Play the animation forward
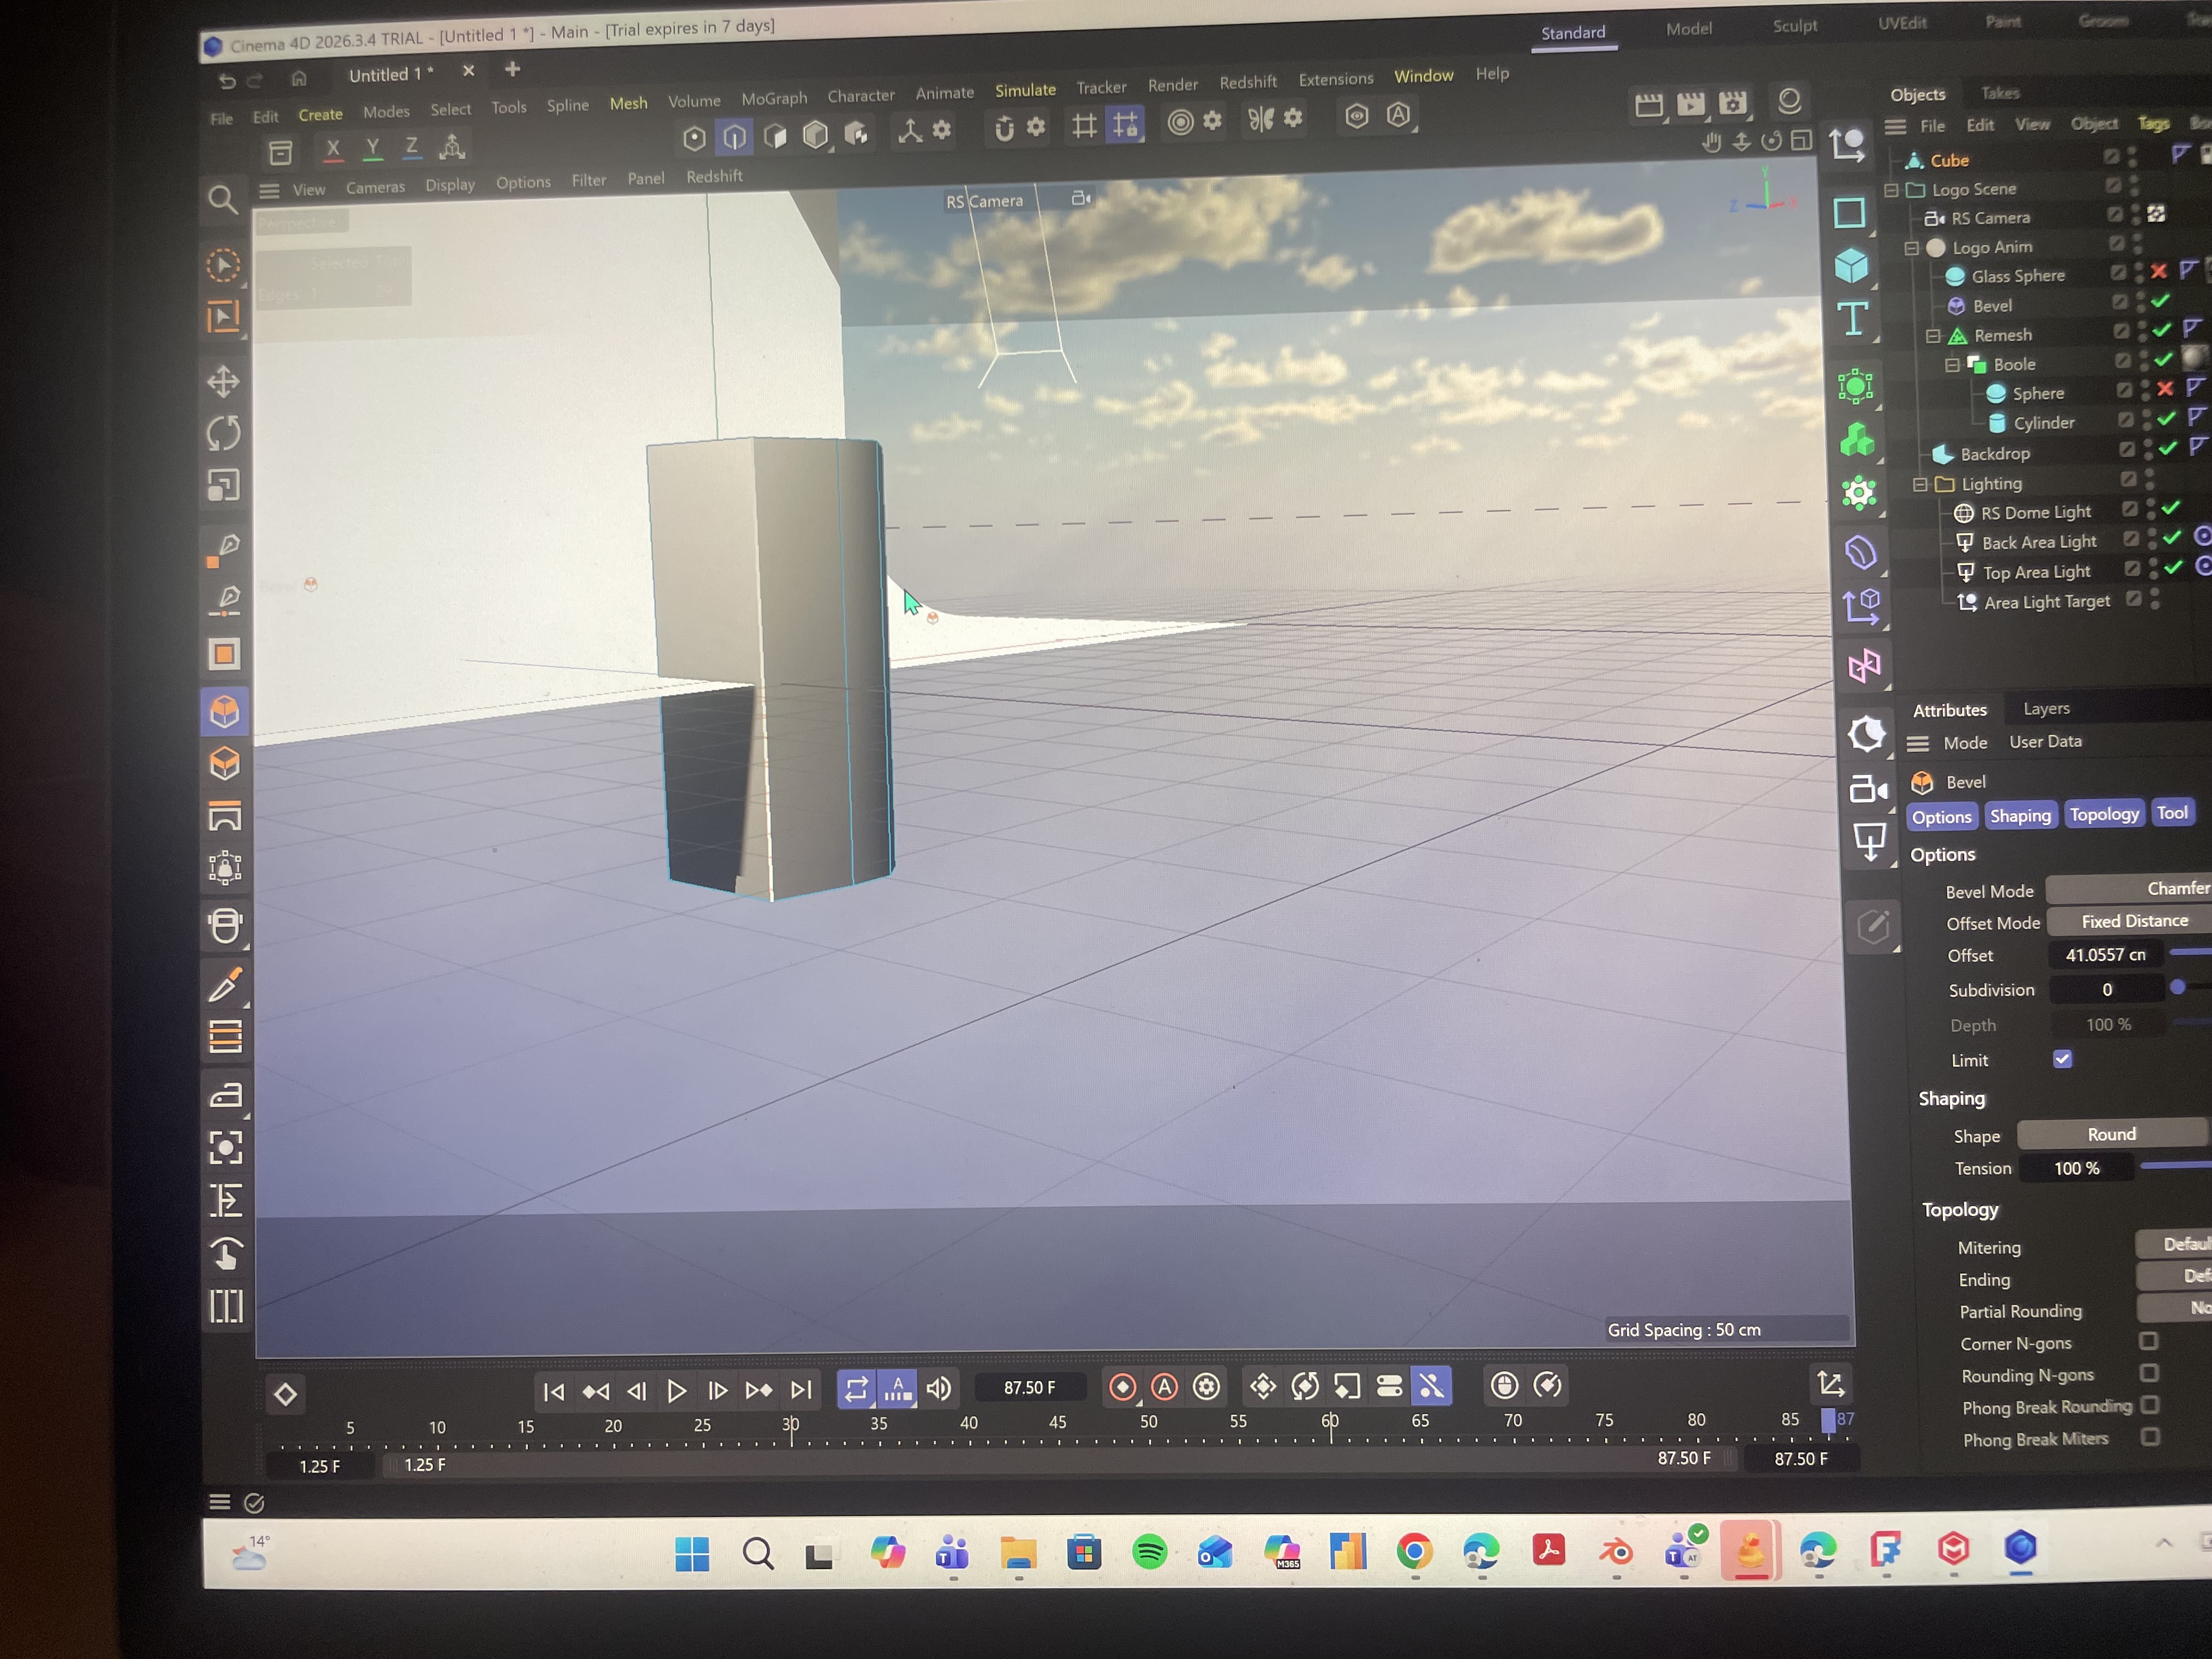Screen dimensions: 2212x1659 [676, 1390]
